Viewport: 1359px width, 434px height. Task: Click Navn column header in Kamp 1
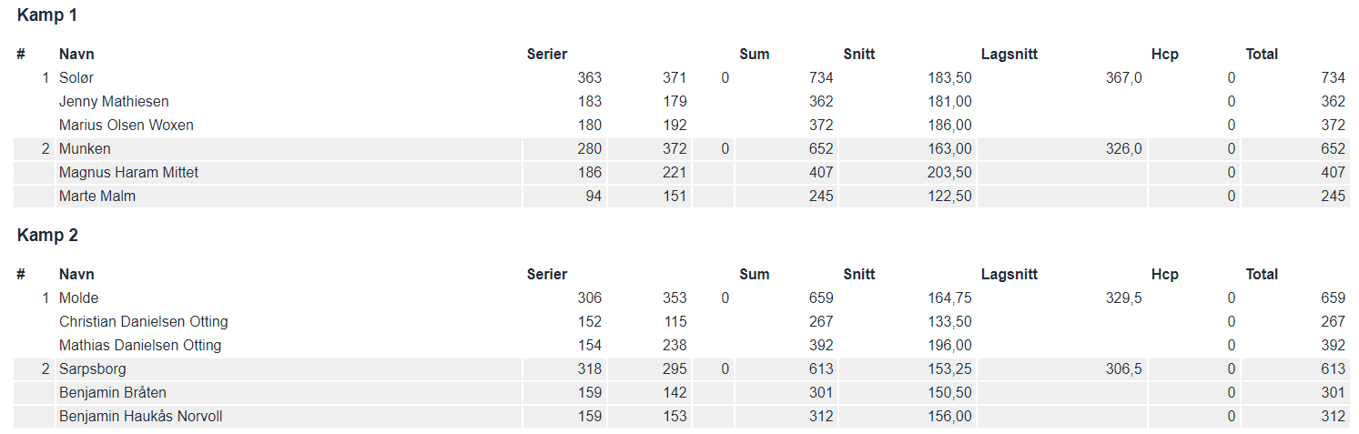point(76,55)
